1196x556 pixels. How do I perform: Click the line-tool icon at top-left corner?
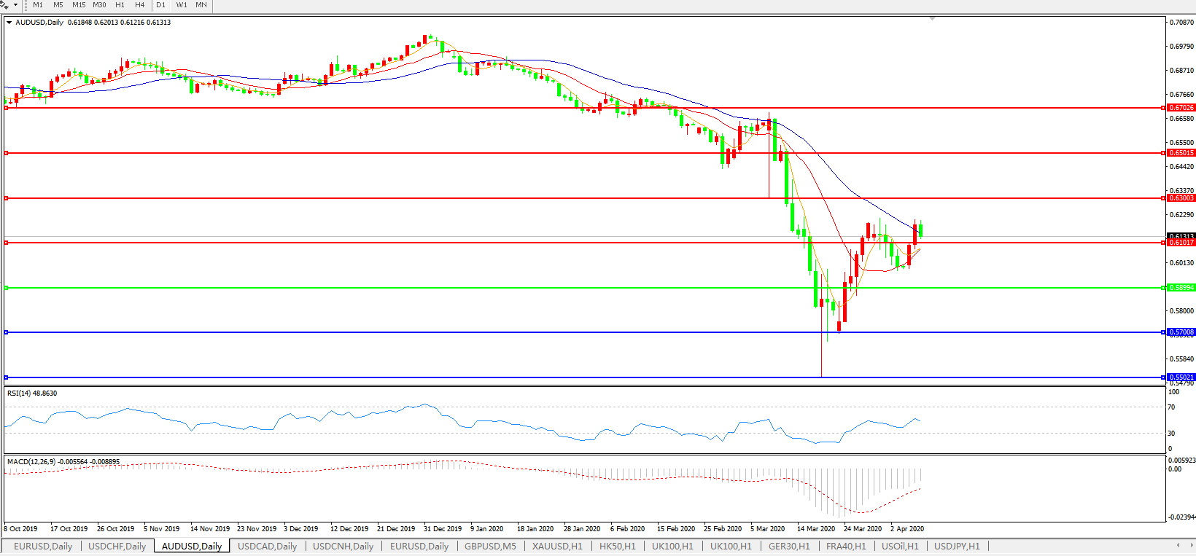(x=4, y=5)
